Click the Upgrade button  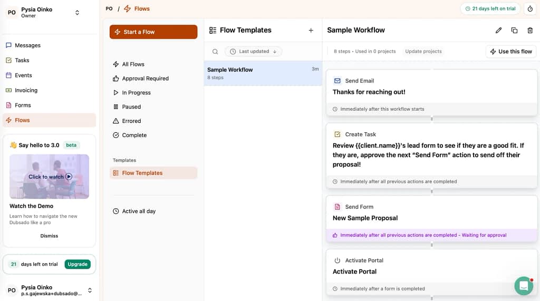point(78,264)
